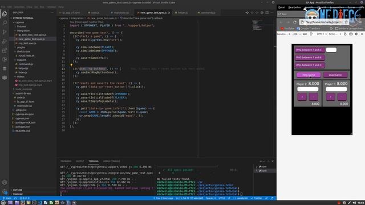Switch to the helper.js editor tab
Viewport: 365px width, 205px height.
pyautogui.click(x=183, y=13)
